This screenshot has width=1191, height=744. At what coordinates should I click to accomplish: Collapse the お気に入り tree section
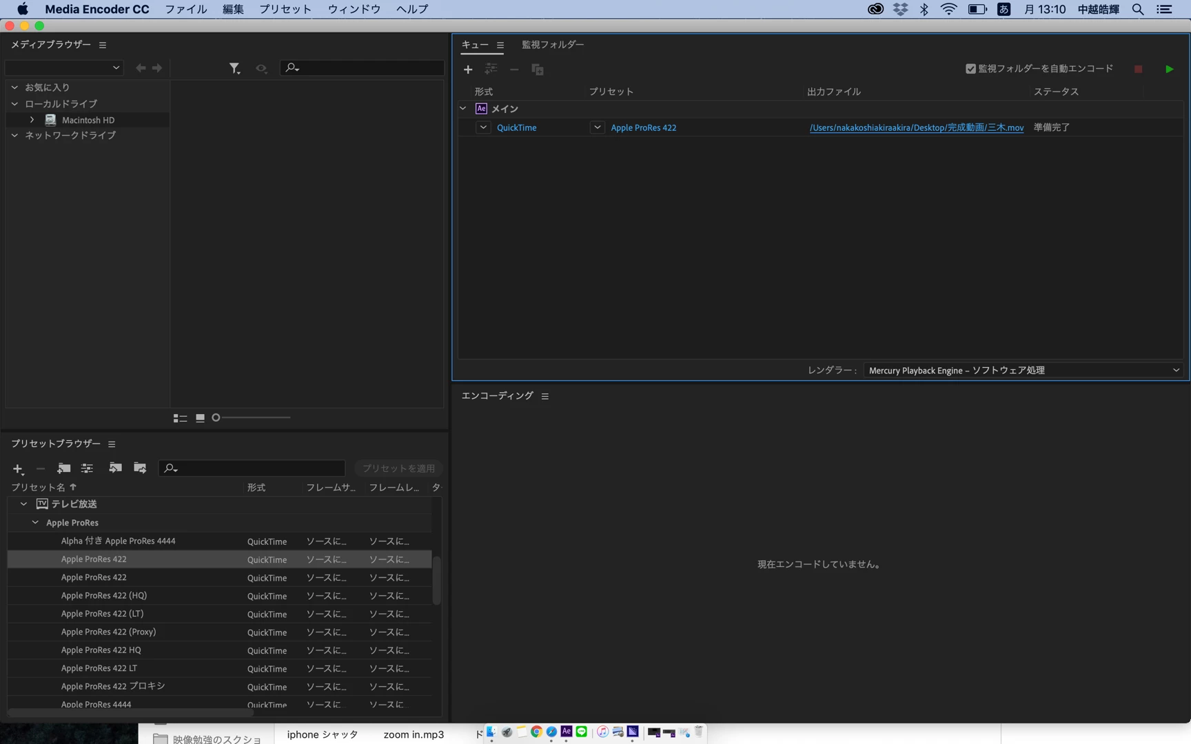(14, 87)
